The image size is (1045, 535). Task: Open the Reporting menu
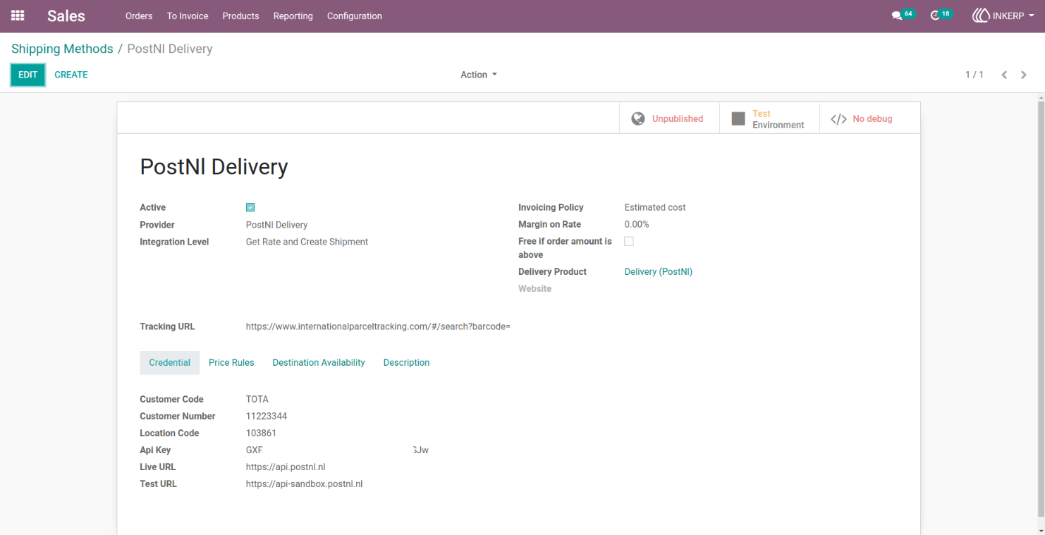[293, 16]
